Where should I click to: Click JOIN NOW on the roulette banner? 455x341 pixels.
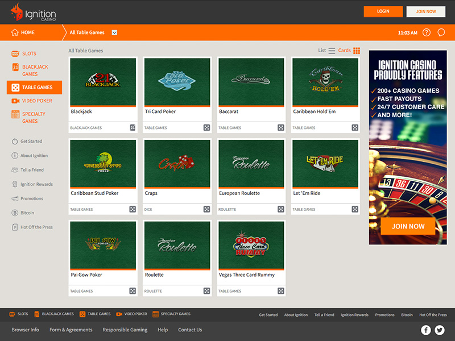[x=408, y=226]
